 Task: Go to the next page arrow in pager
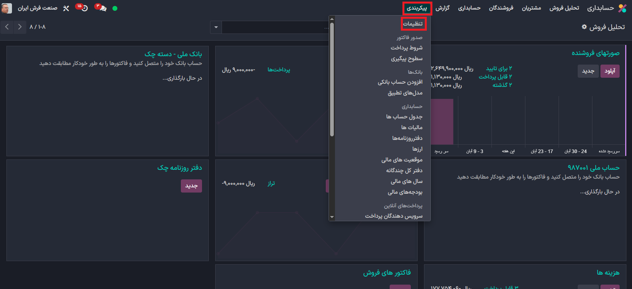coord(7,27)
